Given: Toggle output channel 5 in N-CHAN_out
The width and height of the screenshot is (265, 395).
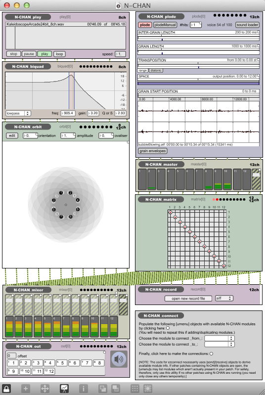Looking at the screenshot, I should pos(62,363).
